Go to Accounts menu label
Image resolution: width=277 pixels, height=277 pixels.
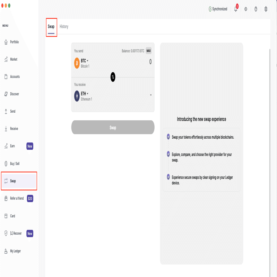(15, 77)
